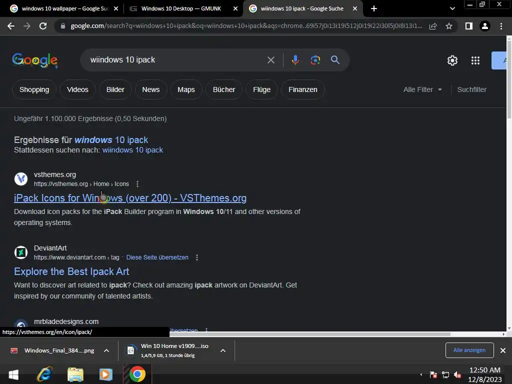Filter results by News
The image size is (512, 384).
point(151,89)
